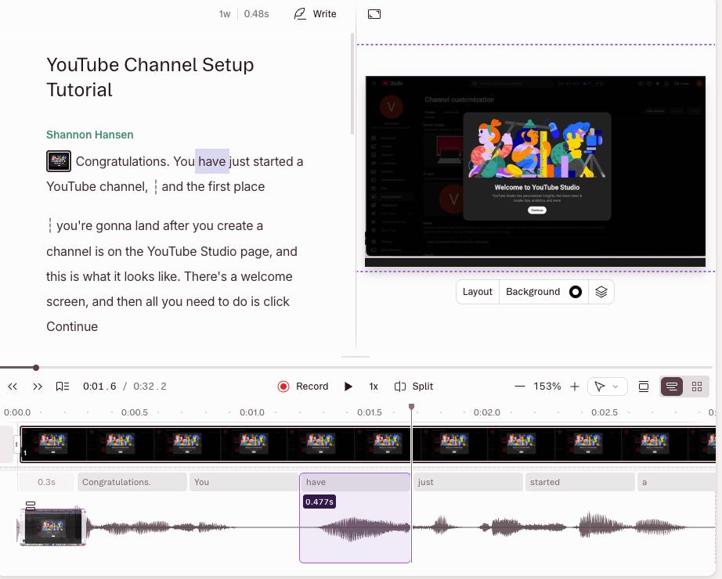Click the scene thumbnail in script
The height and width of the screenshot is (579, 722).
click(59, 161)
